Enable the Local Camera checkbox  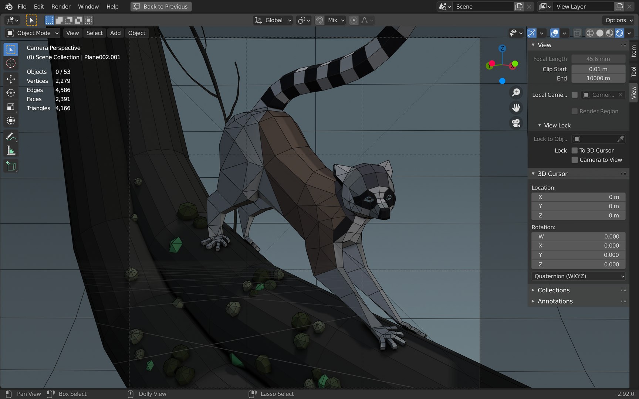[574, 95]
